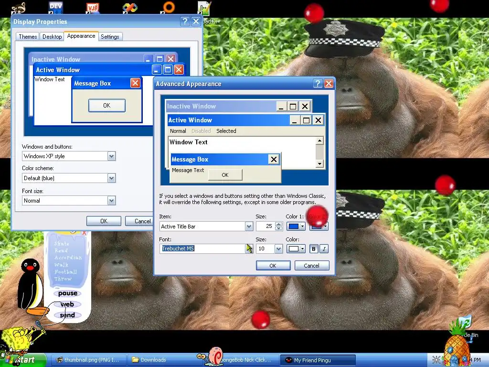Increase the item Size spinner value

(x=279, y=224)
